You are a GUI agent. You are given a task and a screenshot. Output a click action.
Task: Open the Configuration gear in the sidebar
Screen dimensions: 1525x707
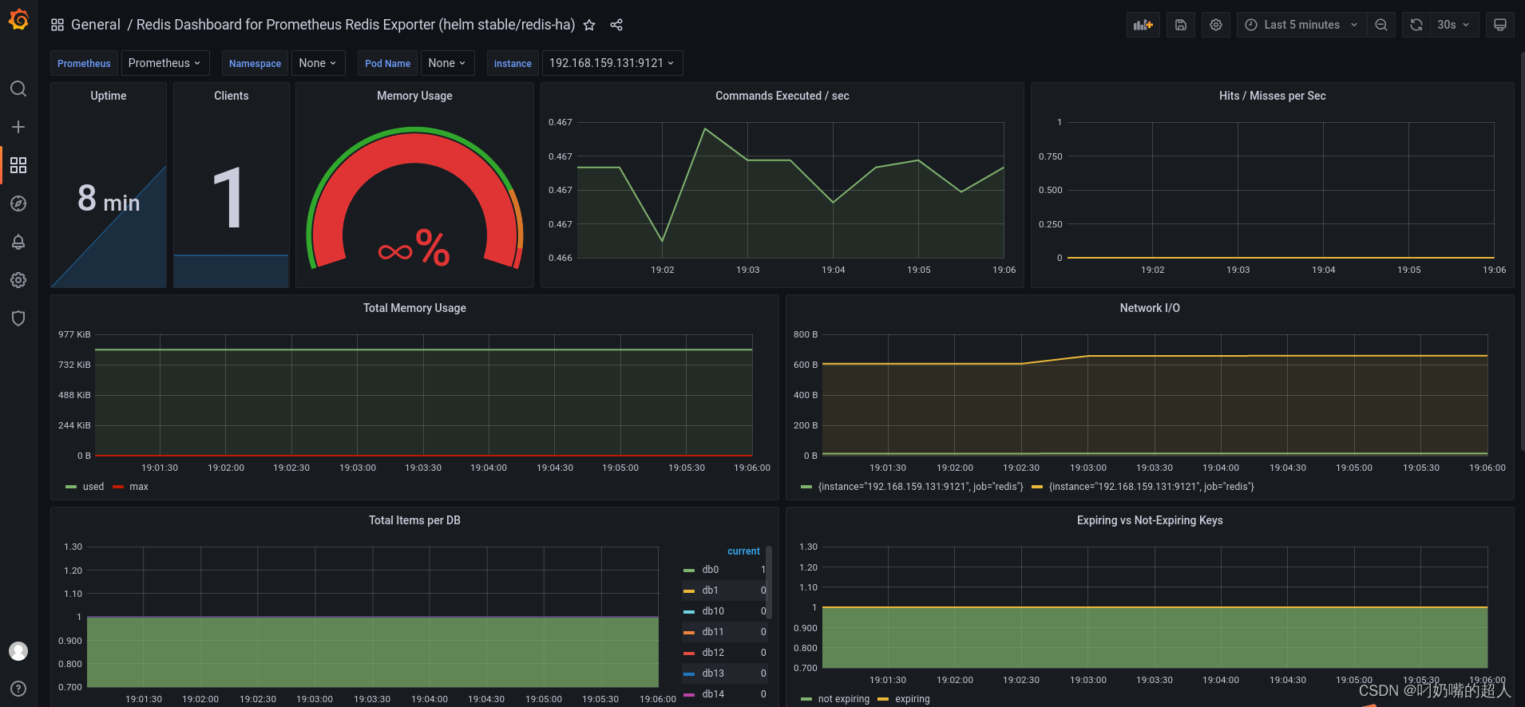[x=18, y=280]
